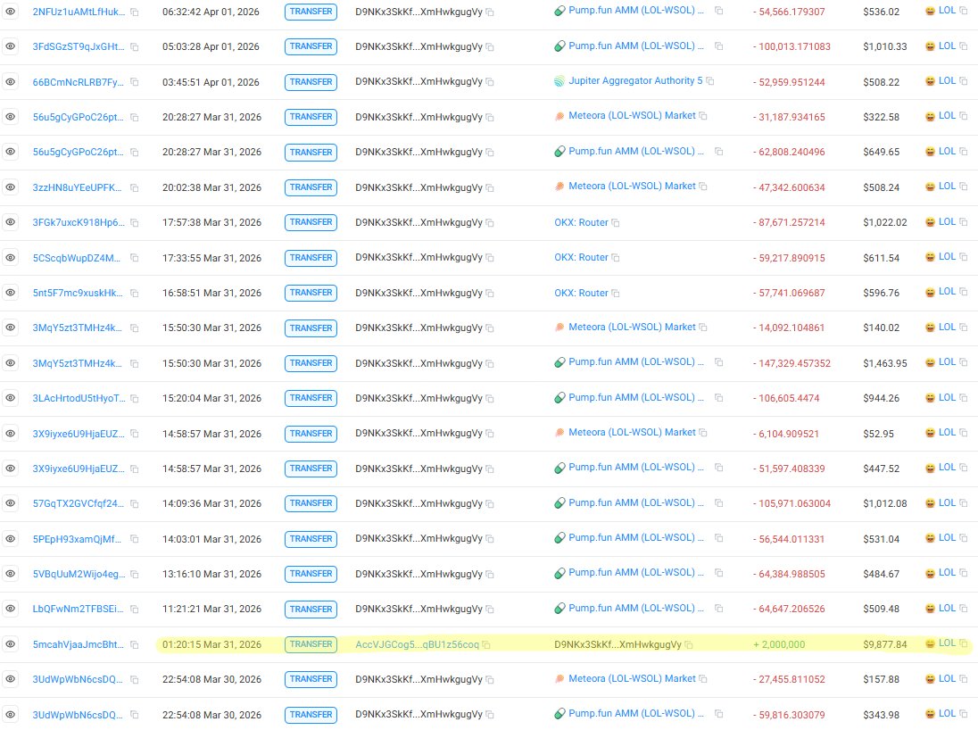Copy OKX: Router address in 16:58:51 row

[616, 294]
